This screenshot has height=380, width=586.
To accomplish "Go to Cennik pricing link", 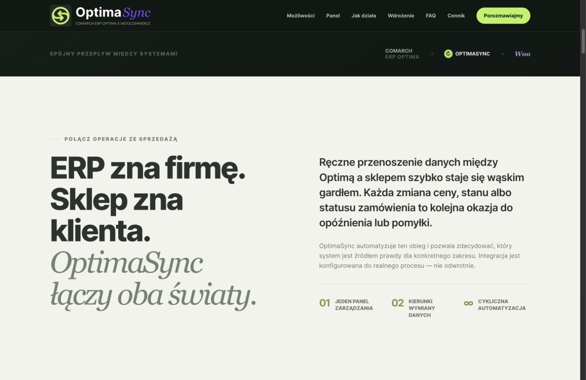I will tap(456, 16).
